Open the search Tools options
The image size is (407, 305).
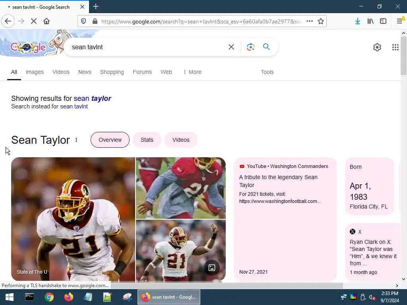click(267, 72)
